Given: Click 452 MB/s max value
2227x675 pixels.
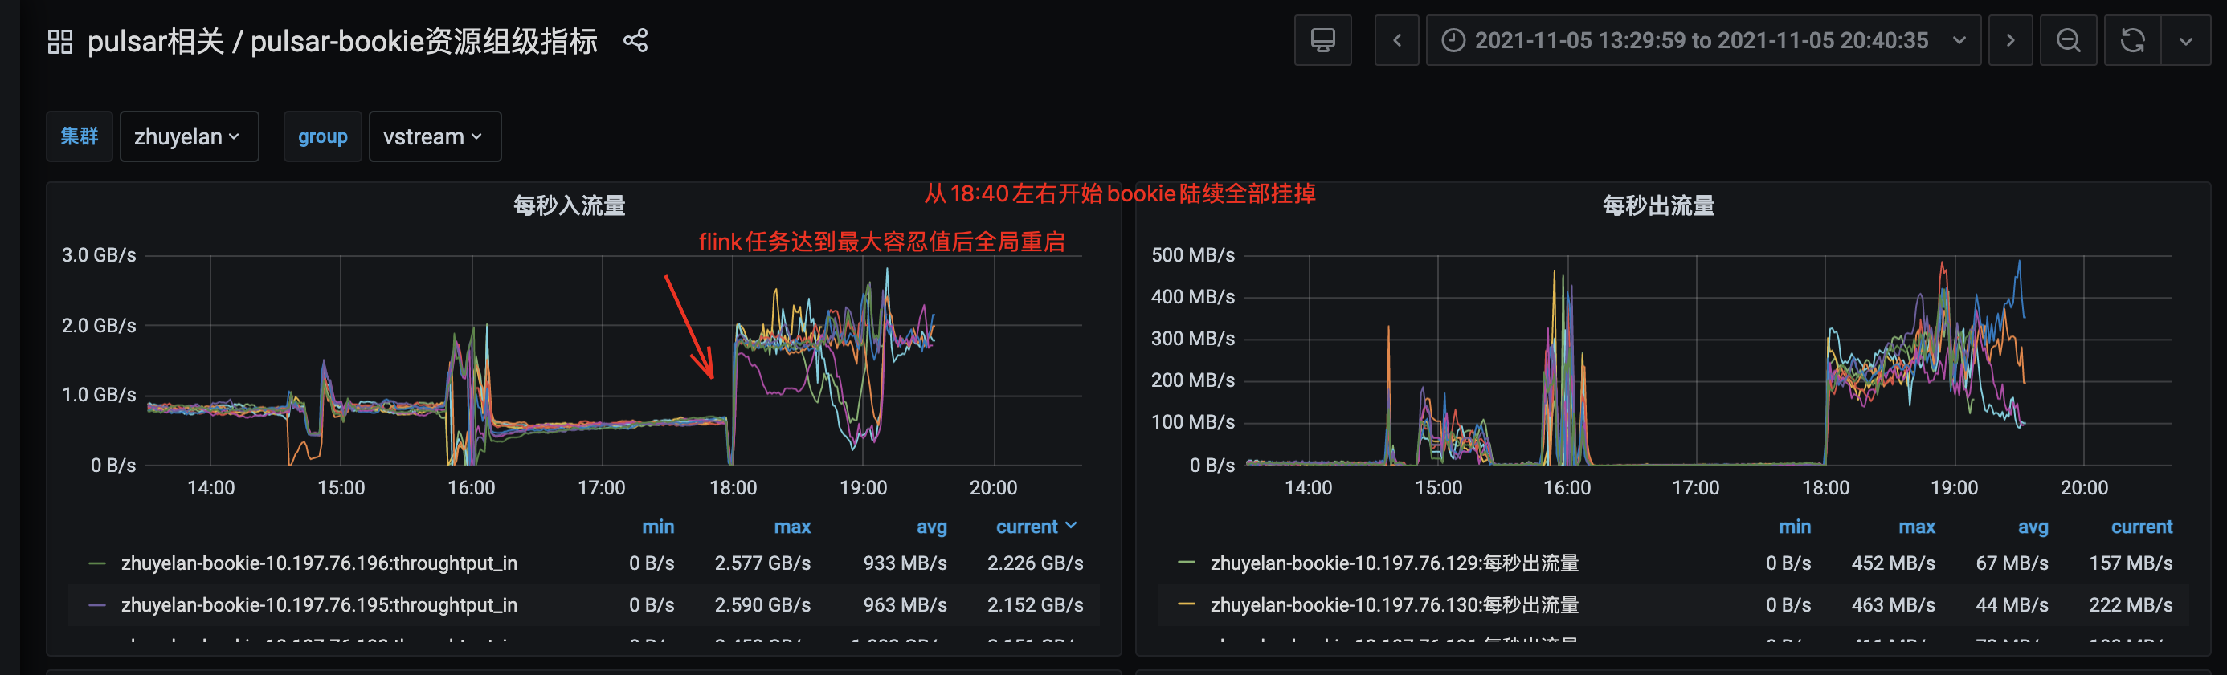Looking at the screenshot, I should 1894,563.
